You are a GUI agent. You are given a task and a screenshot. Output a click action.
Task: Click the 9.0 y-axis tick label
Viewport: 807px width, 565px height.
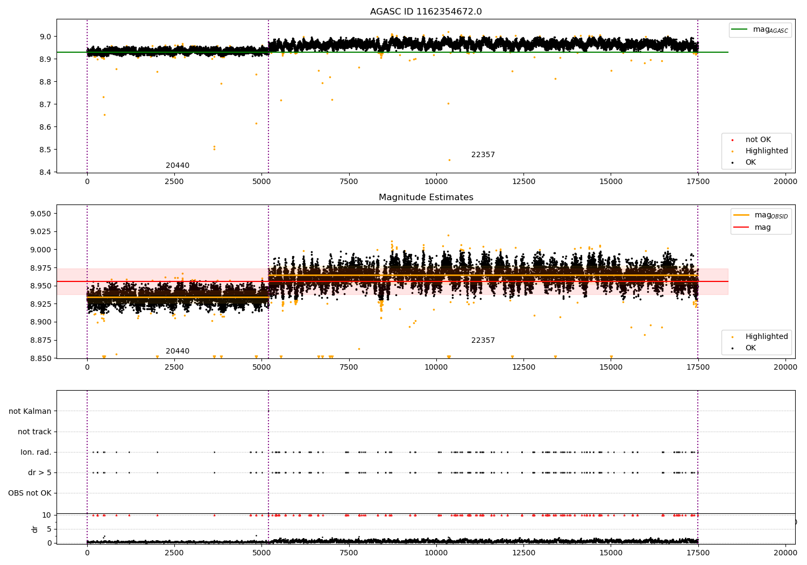click(46, 37)
